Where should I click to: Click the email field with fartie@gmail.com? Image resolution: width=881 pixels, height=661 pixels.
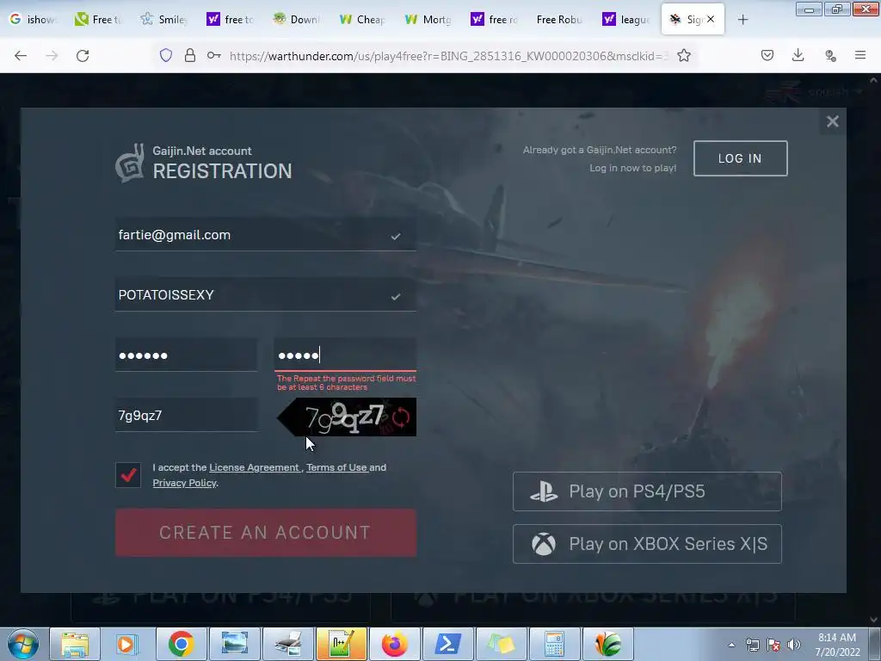point(266,235)
